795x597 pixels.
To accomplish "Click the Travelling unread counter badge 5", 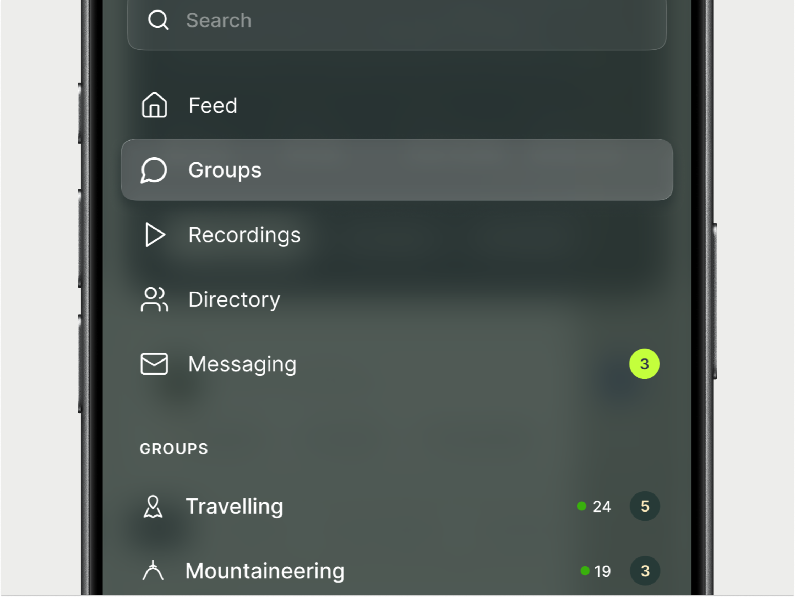I will 645,506.
